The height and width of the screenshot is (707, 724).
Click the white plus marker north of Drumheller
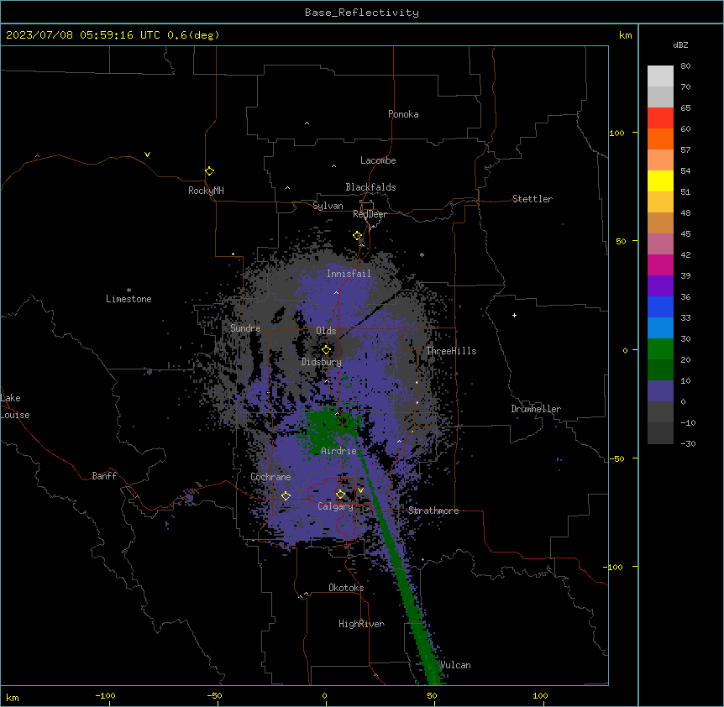click(514, 315)
